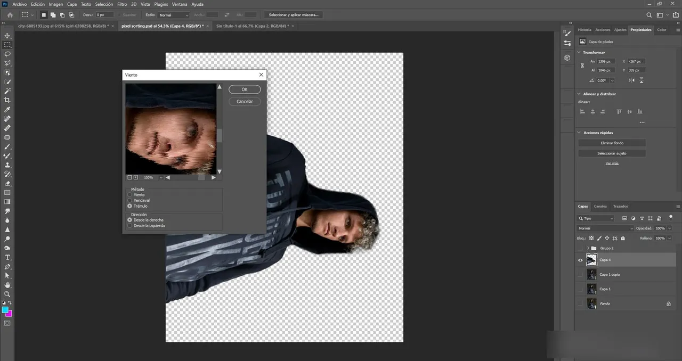This screenshot has width=682, height=361.
Task: Set direction Desde la izquierda
Action: 129,226
